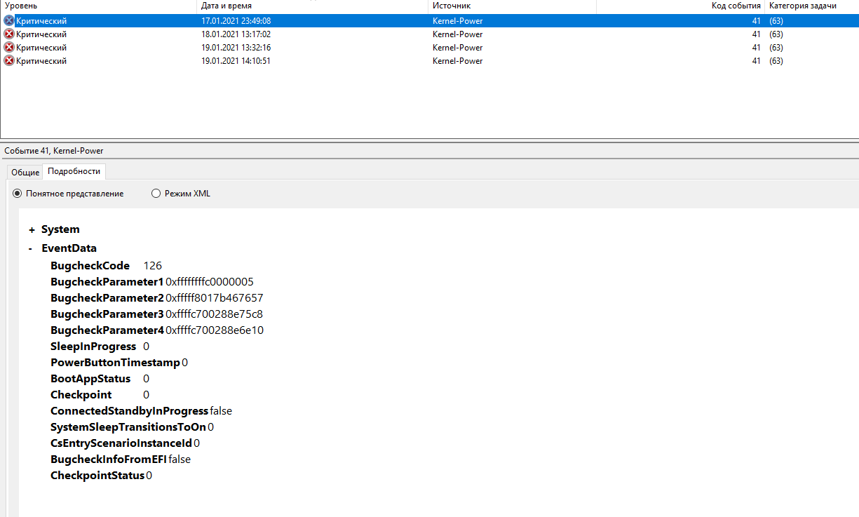This screenshot has width=859, height=517.
Task: Select event dated 19.01.2021 13:32:16
Action: (x=429, y=48)
